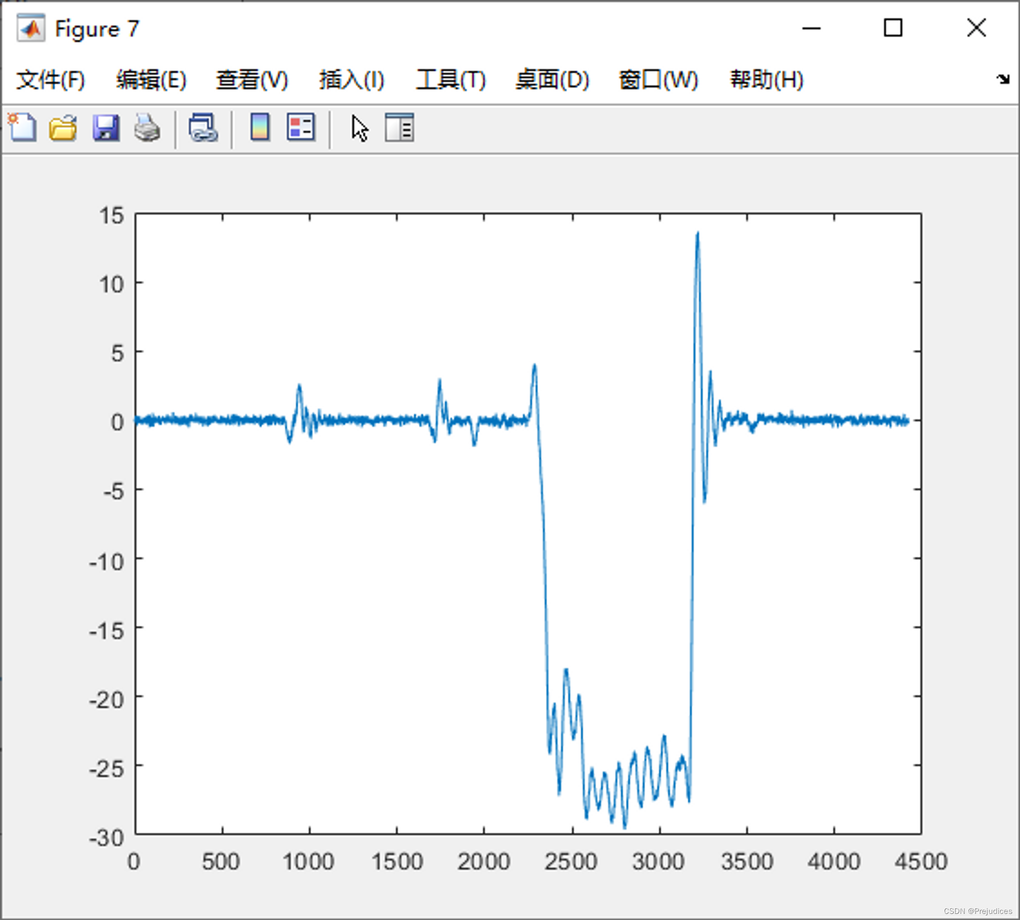Click the x-axis label 4500
This screenshot has height=920, width=1020.
point(921,862)
